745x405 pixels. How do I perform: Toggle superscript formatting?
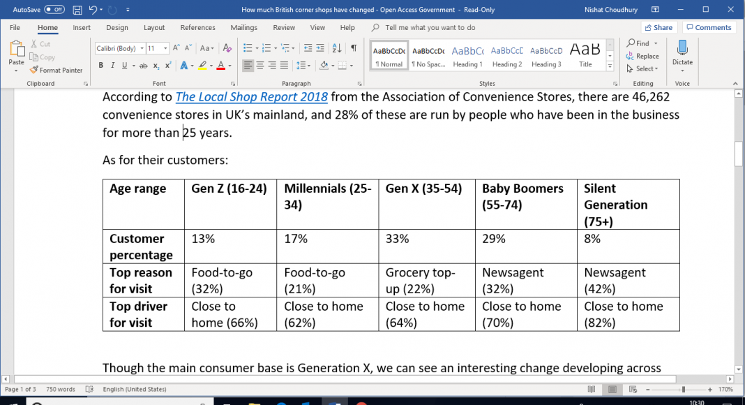(x=168, y=66)
